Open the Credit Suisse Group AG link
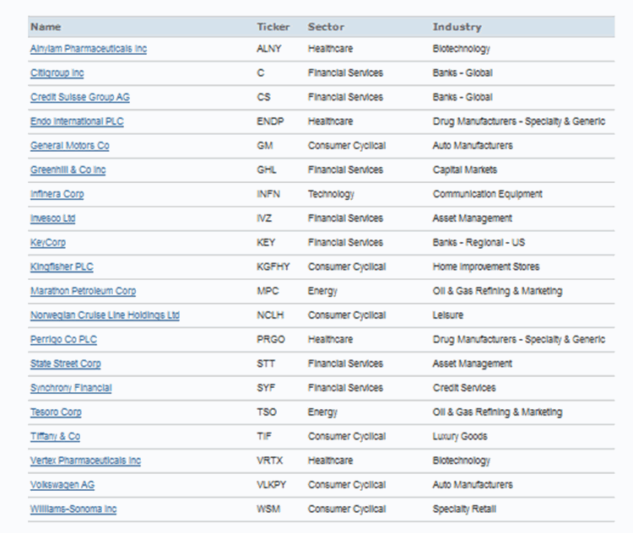 pos(80,97)
